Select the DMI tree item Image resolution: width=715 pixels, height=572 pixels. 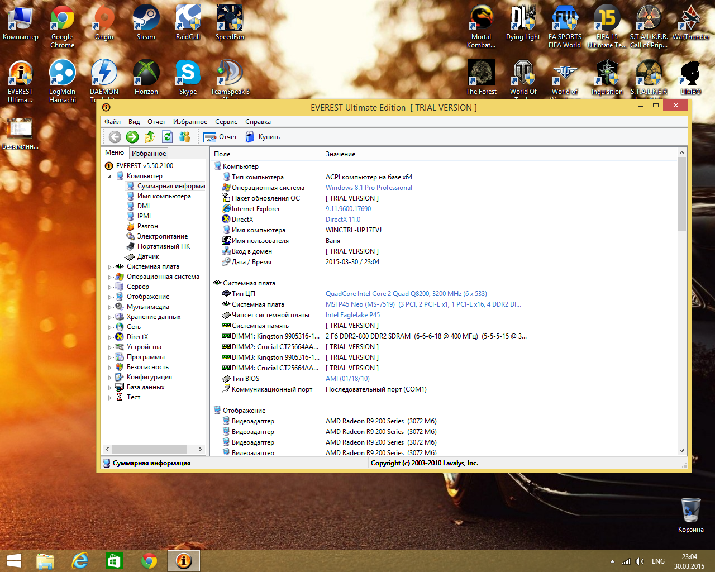tap(138, 206)
